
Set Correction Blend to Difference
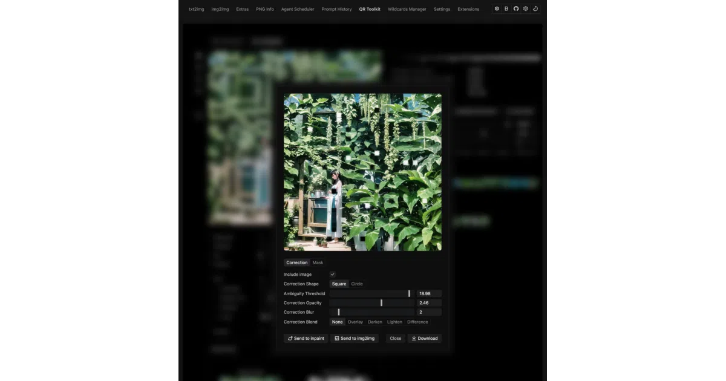click(x=417, y=322)
